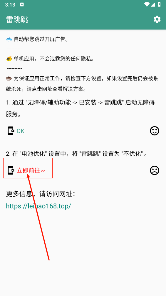Tap the red 立即前往 link
Screen dimensions: 166x296
coord(31,170)
